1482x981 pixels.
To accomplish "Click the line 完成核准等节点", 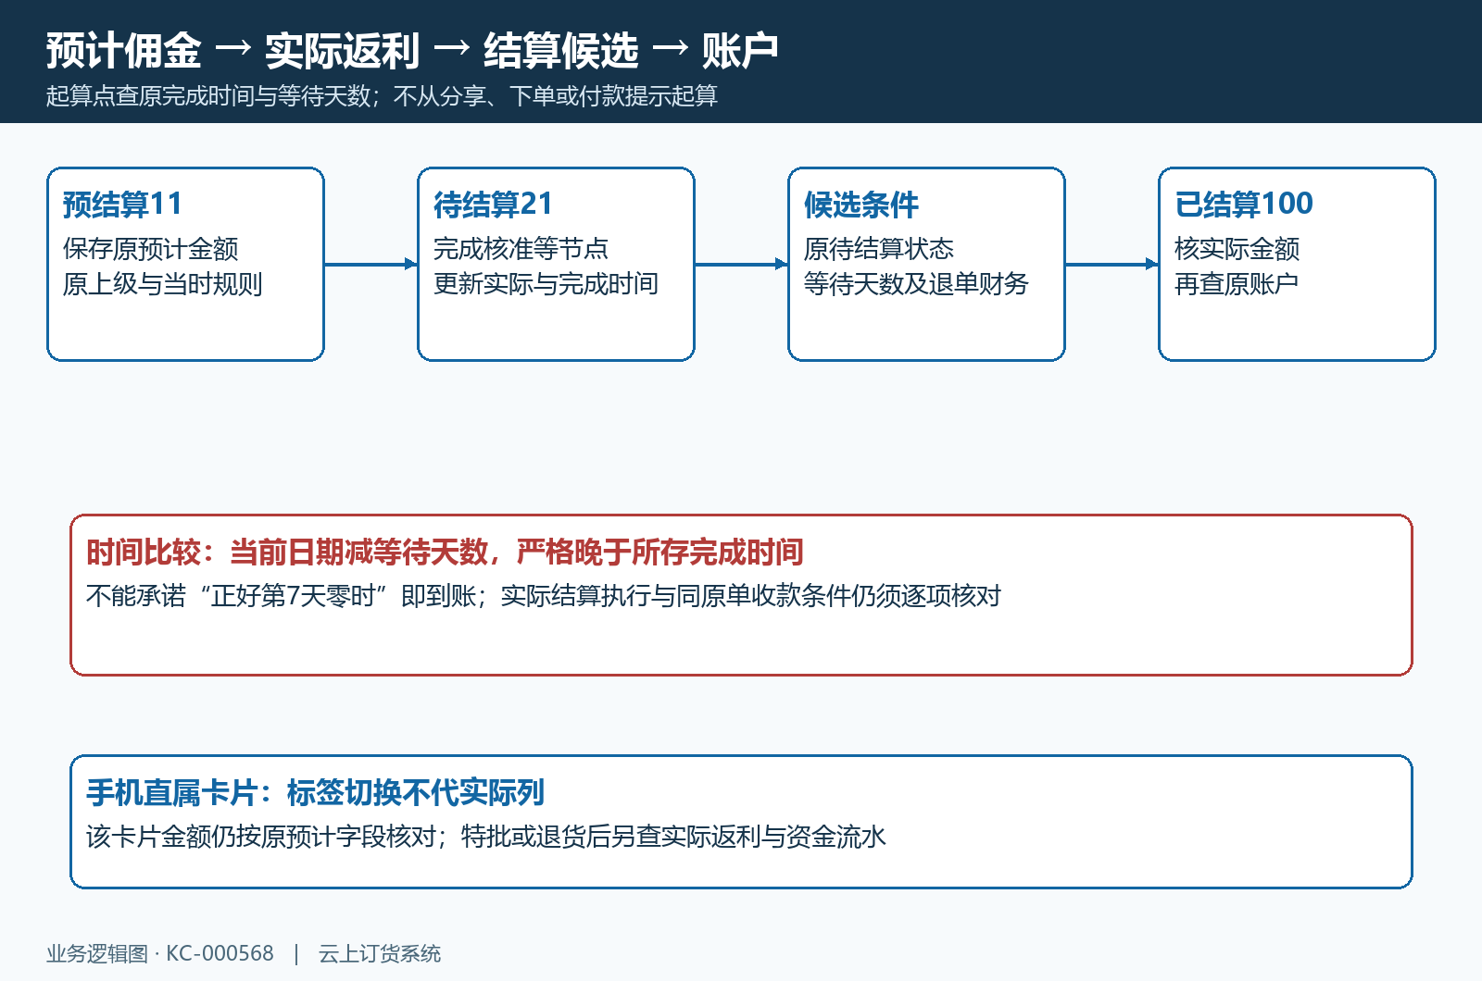I will coord(521,249).
